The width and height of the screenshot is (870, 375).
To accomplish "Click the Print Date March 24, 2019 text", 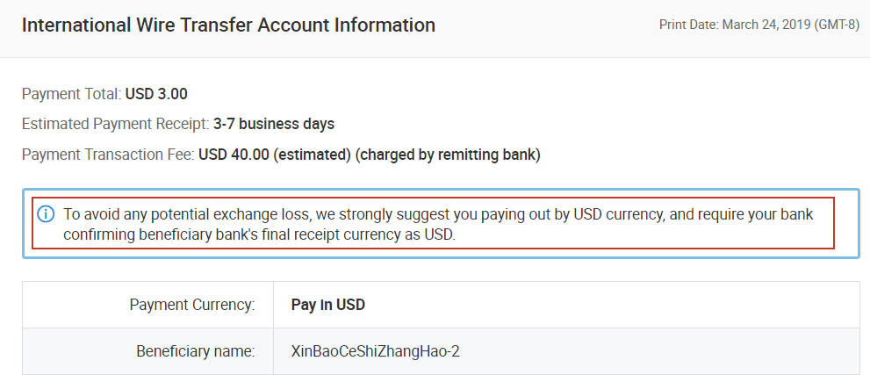I will tap(759, 25).
